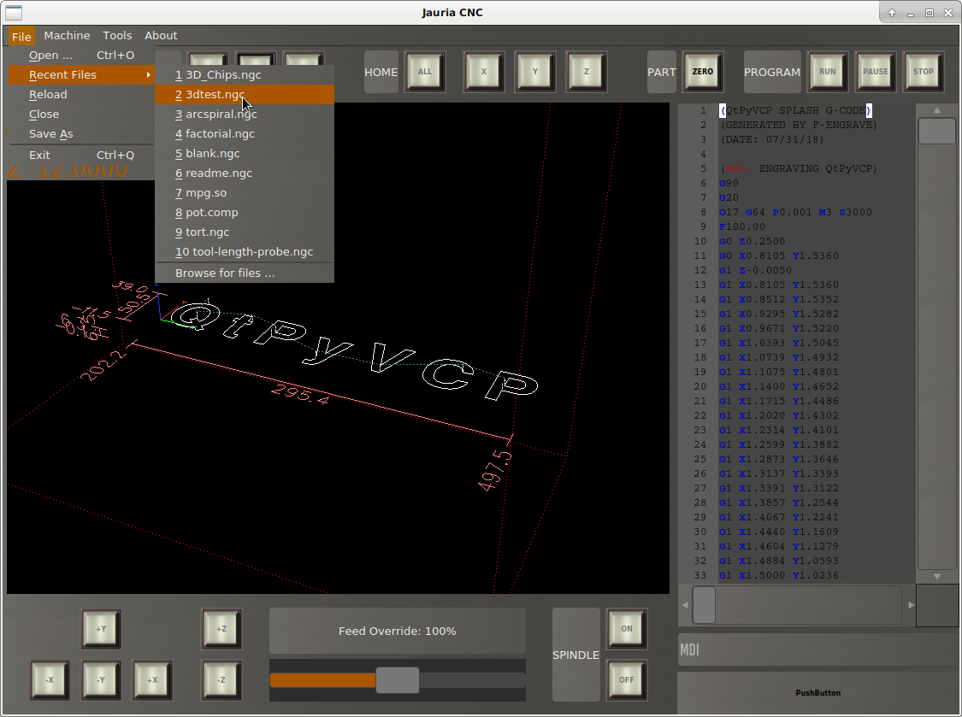962x717 pixels.
Task: Open recent file factorial.ngc
Action: coord(245,133)
